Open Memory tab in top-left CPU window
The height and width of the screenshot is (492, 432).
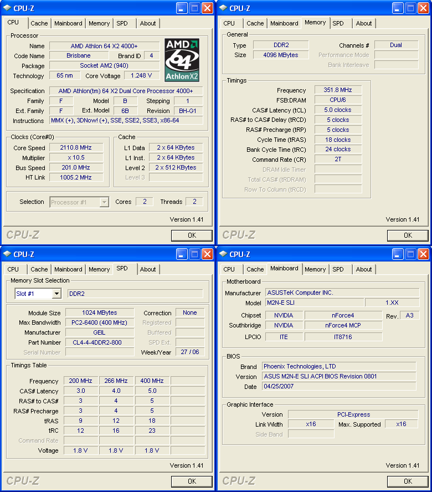click(99, 23)
